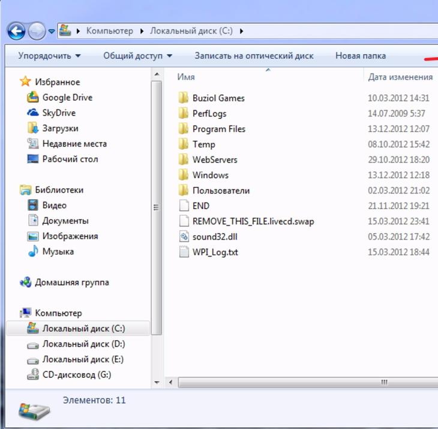
Task: Select Локальный диск (E:) in the tree
Action: click(75, 359)
